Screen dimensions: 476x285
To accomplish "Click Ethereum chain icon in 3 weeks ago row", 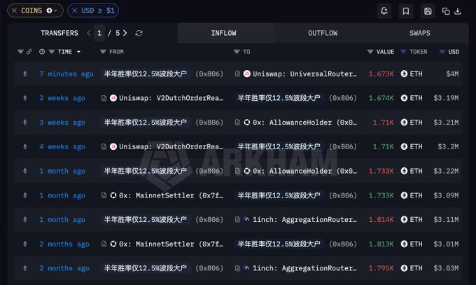I will 25,123.
